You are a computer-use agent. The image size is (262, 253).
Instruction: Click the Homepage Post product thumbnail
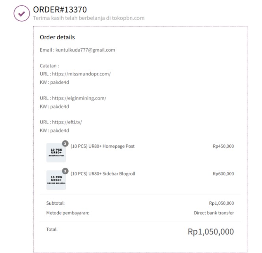56,153
